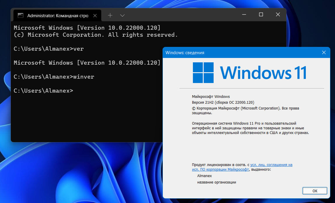The height and width of the screenshot is (203, 335).
Task: Click the C:\Users\Almanex>winver command line
Action: click(x=54, y=77)
